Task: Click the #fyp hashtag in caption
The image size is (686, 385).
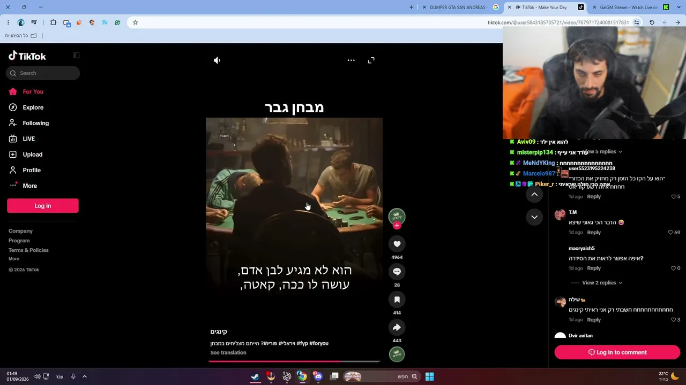Action: pyautogui.click(x=302, y=343)
